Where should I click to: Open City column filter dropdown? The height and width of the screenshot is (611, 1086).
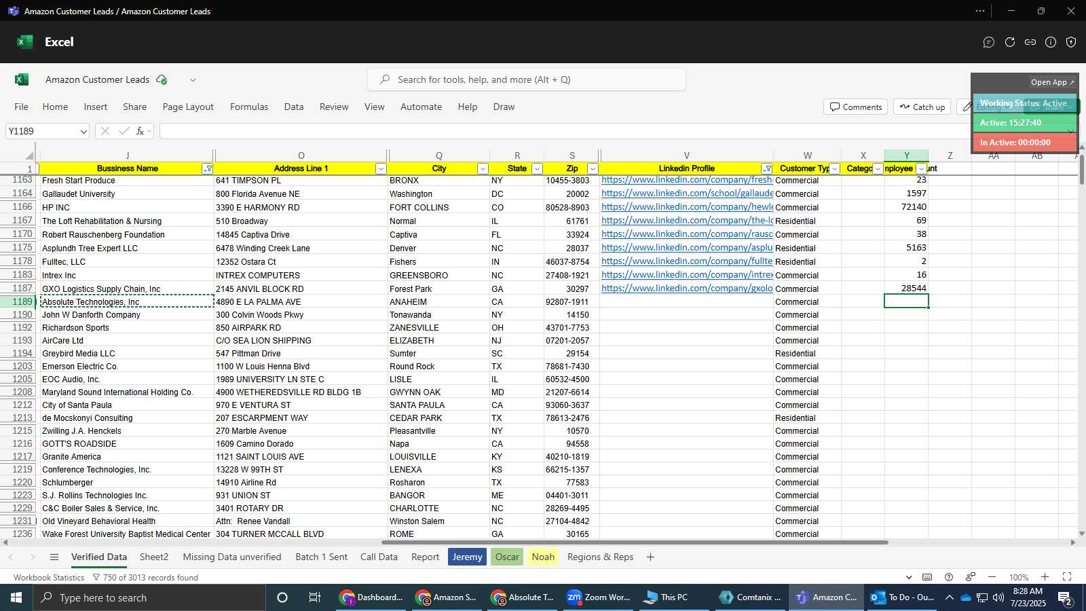coord(483,169)
